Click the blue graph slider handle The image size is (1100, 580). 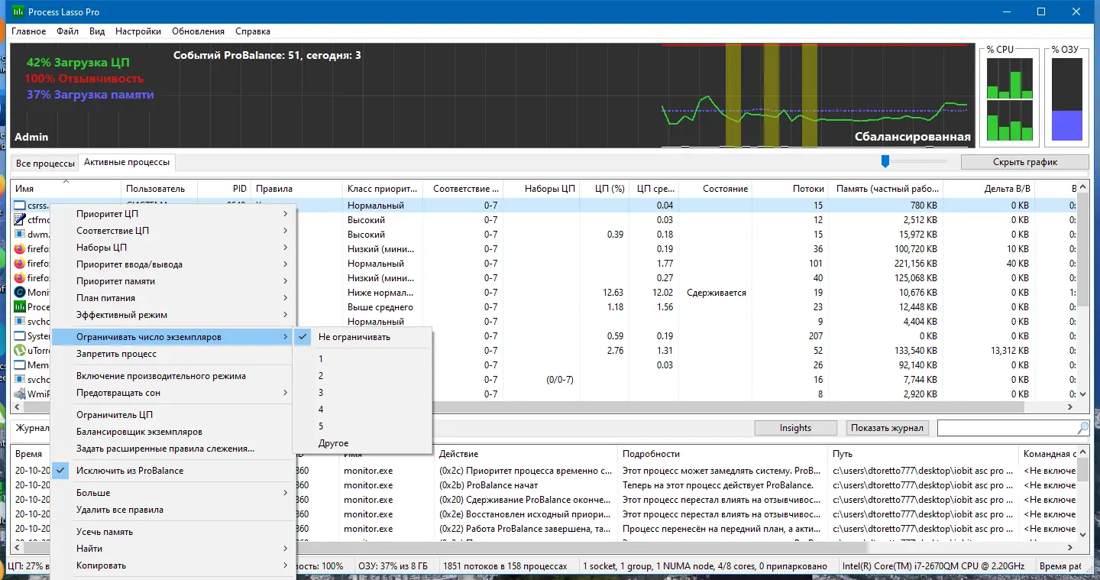coord(885,161)
